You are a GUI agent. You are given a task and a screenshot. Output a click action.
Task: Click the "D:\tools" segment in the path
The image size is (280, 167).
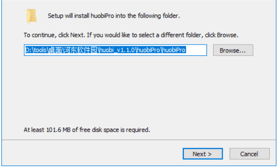coord(36,50)
